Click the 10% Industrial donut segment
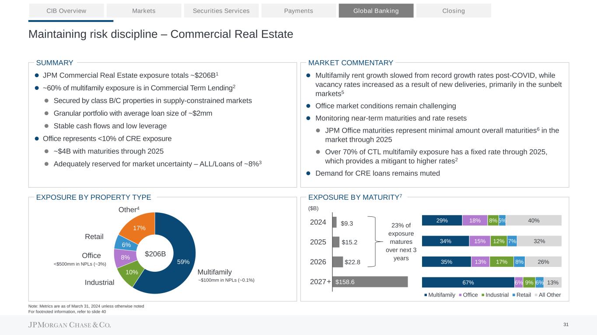Viewport: 597px width, 335px height. point(132,272)
